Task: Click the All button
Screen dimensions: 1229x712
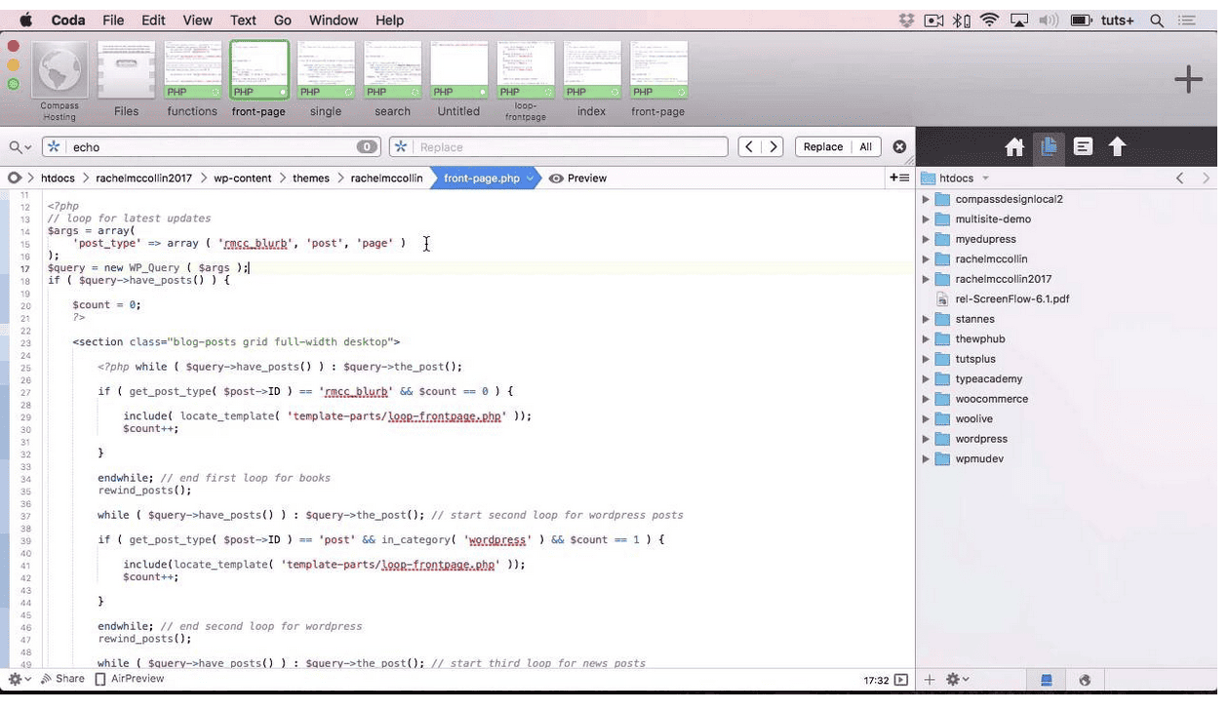Action: click(x=865, y=147)
